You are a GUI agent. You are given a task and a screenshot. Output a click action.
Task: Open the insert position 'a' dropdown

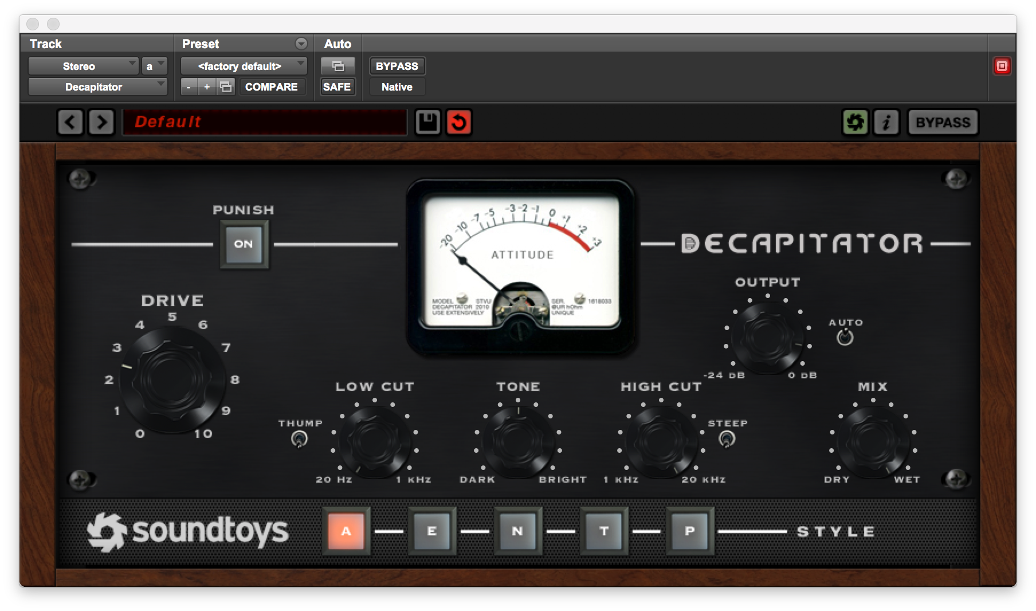click(154, 66)
